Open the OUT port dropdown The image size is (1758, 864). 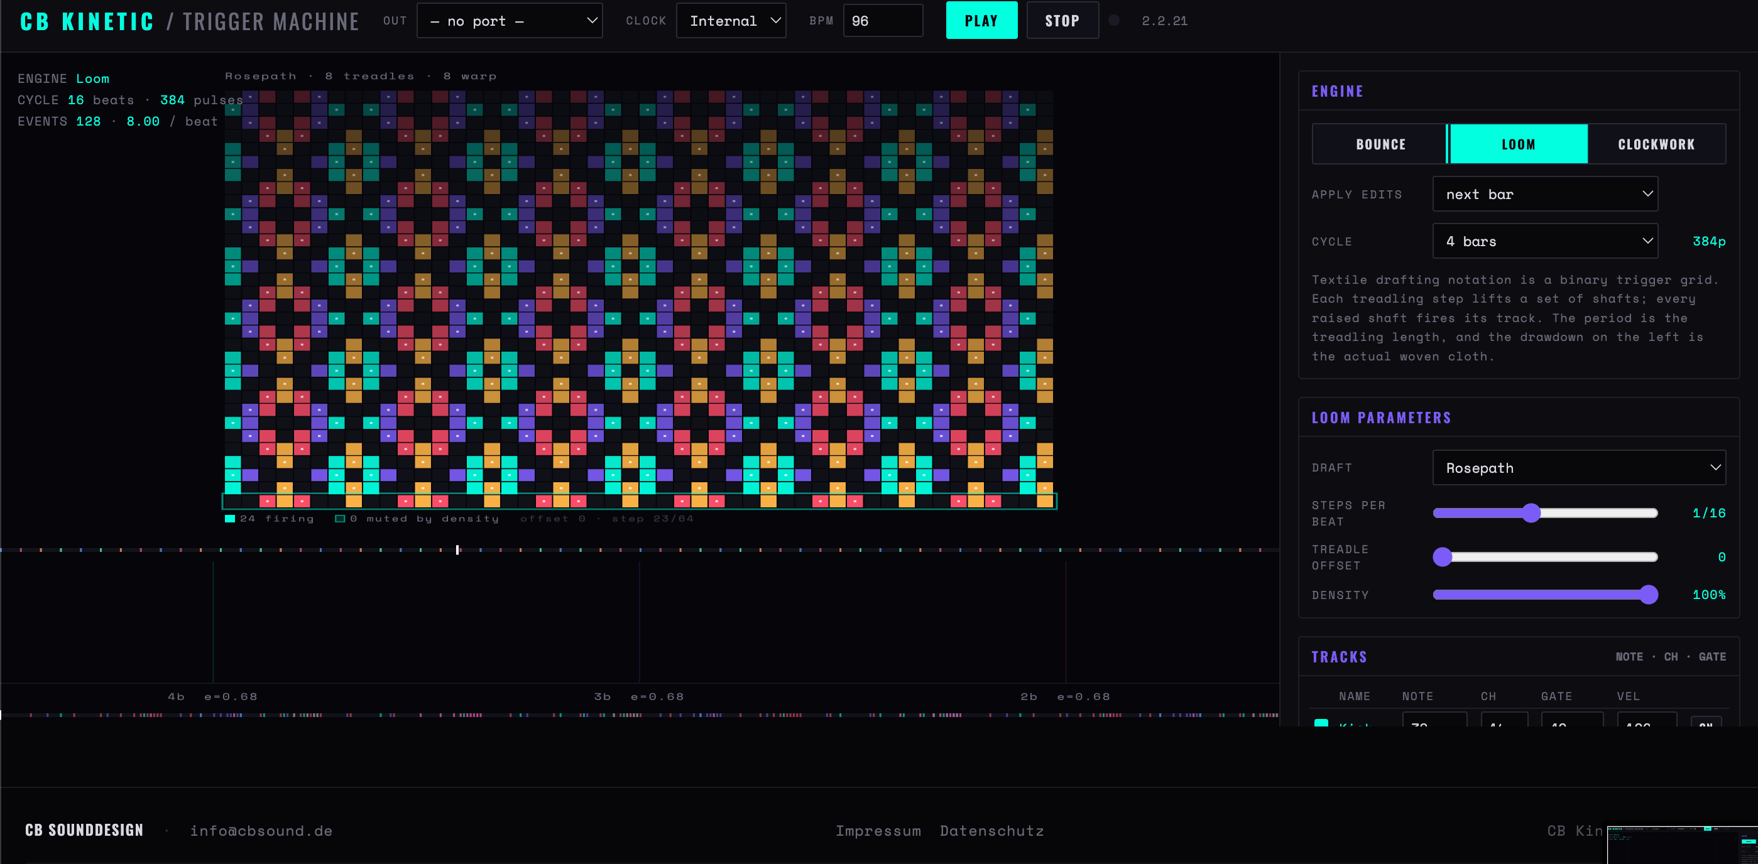coord(509,21)
